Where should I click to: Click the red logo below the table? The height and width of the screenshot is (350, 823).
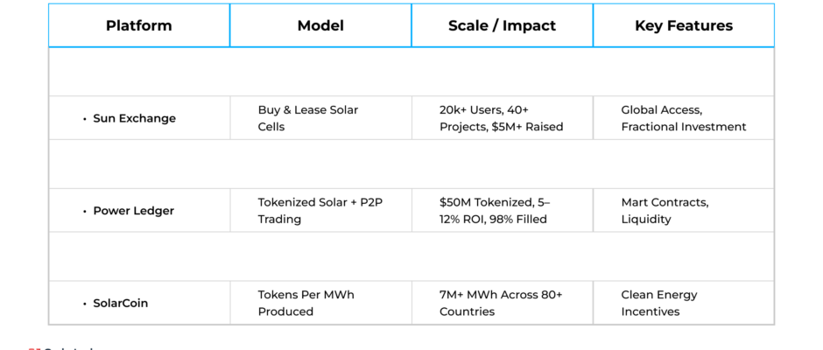(35, 348)
